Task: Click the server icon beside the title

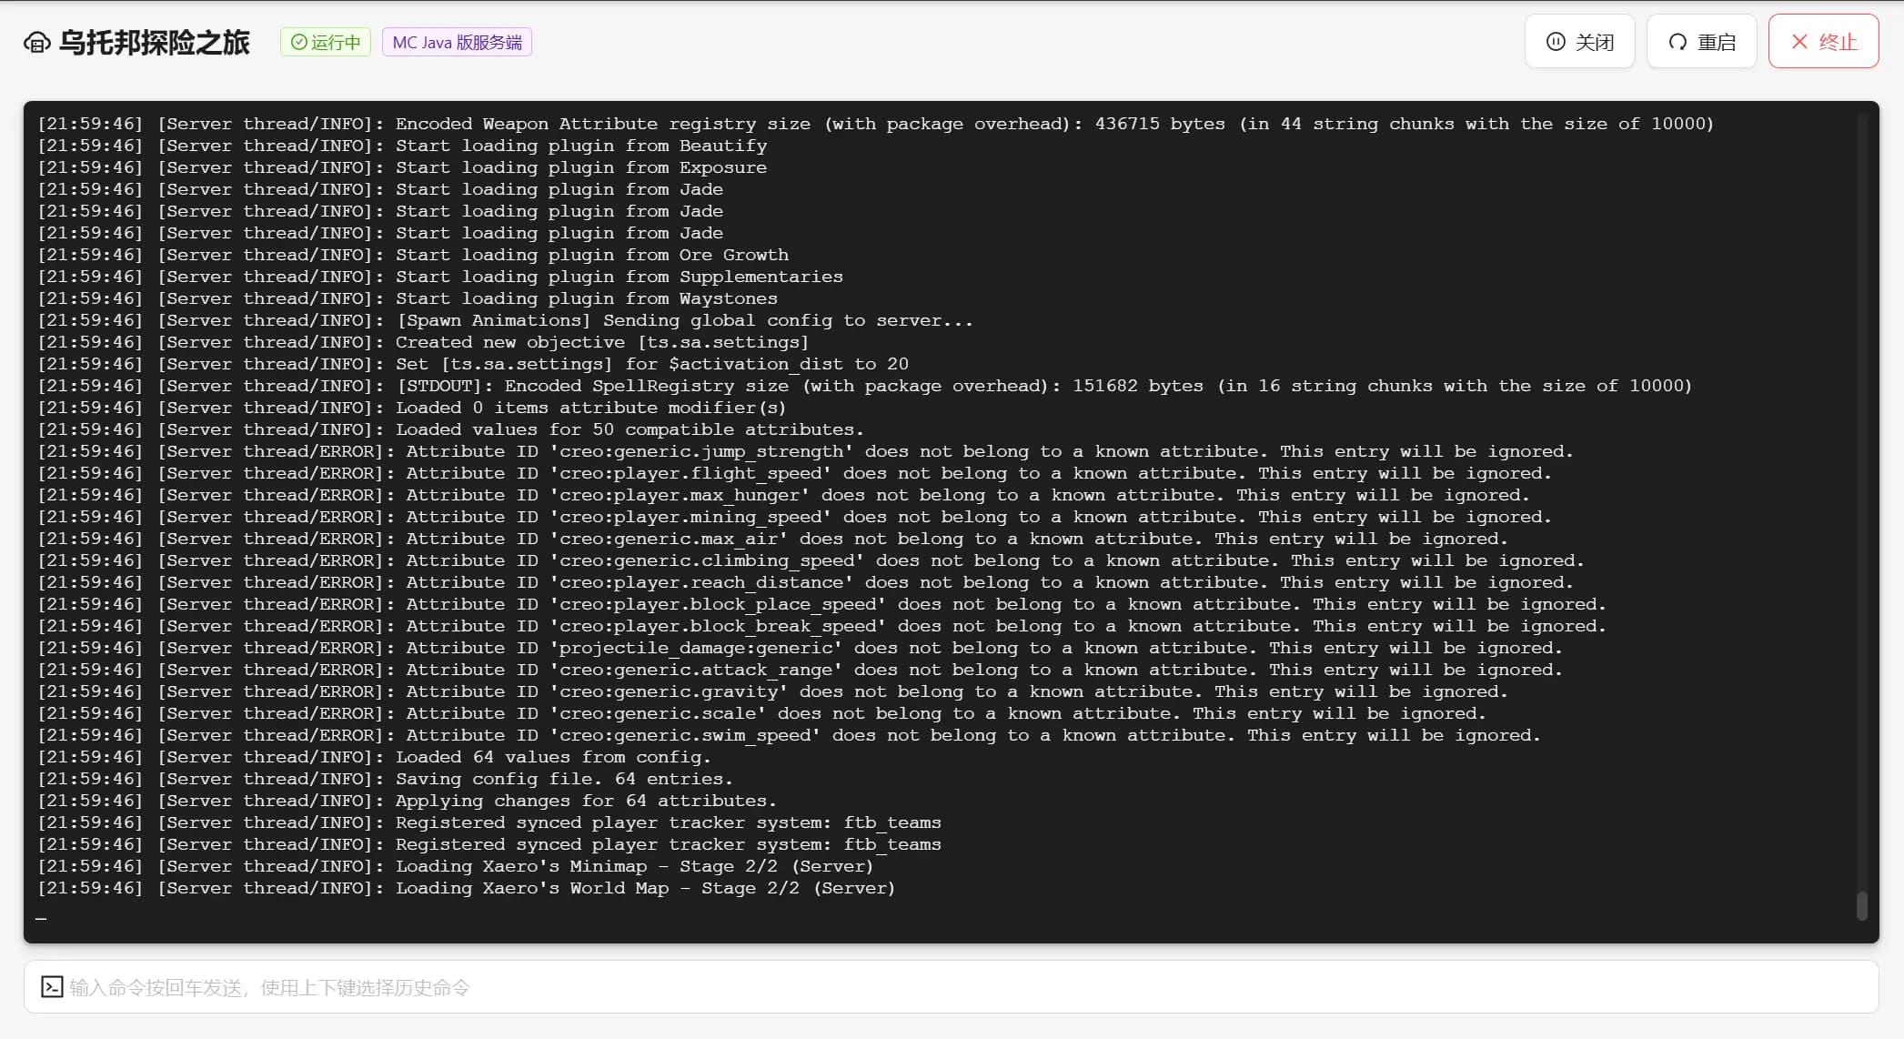Action: click(36, 42)
